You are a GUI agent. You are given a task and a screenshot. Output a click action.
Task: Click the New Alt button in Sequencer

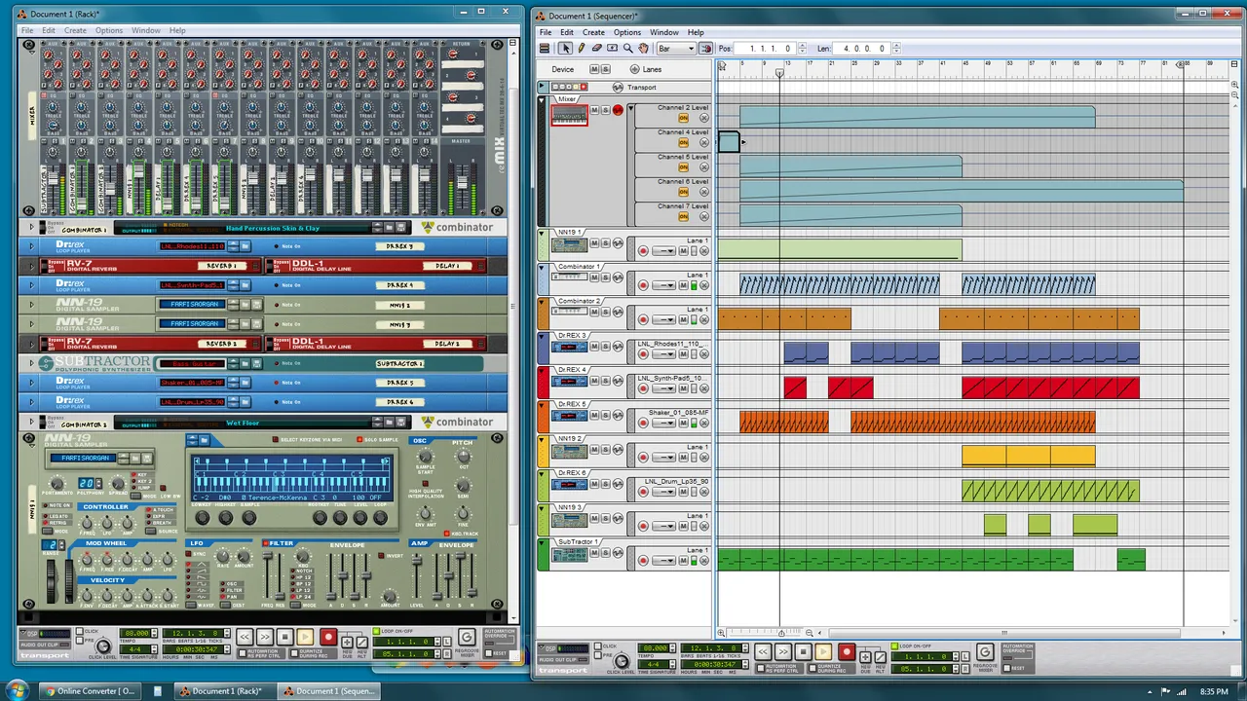879,657
